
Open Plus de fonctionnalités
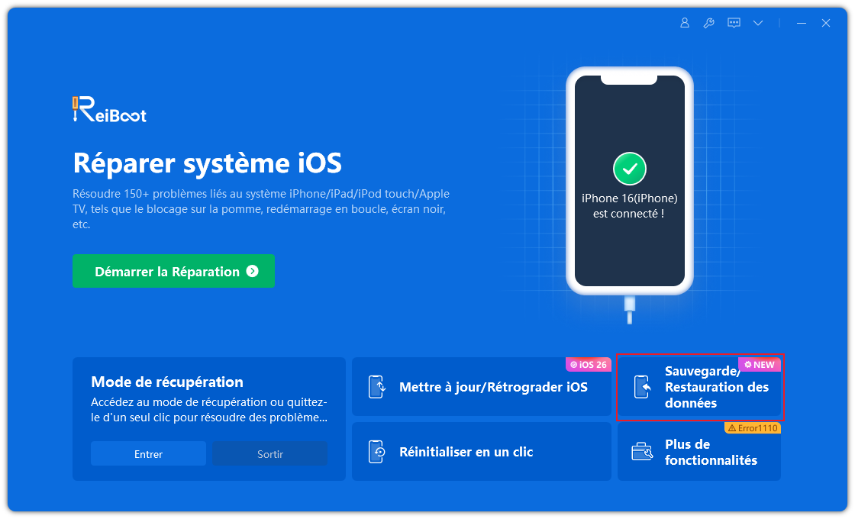699,451
